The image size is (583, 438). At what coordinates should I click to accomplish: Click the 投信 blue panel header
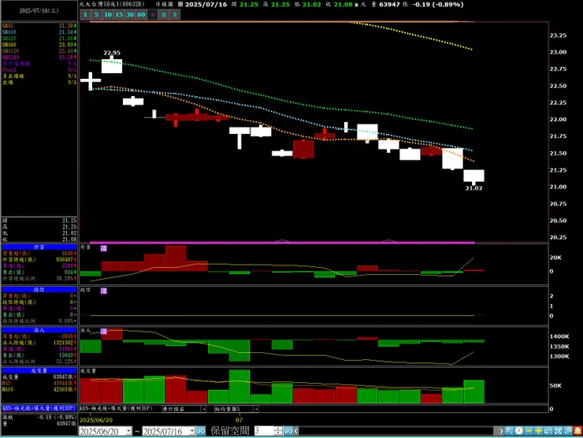(39, 289)
